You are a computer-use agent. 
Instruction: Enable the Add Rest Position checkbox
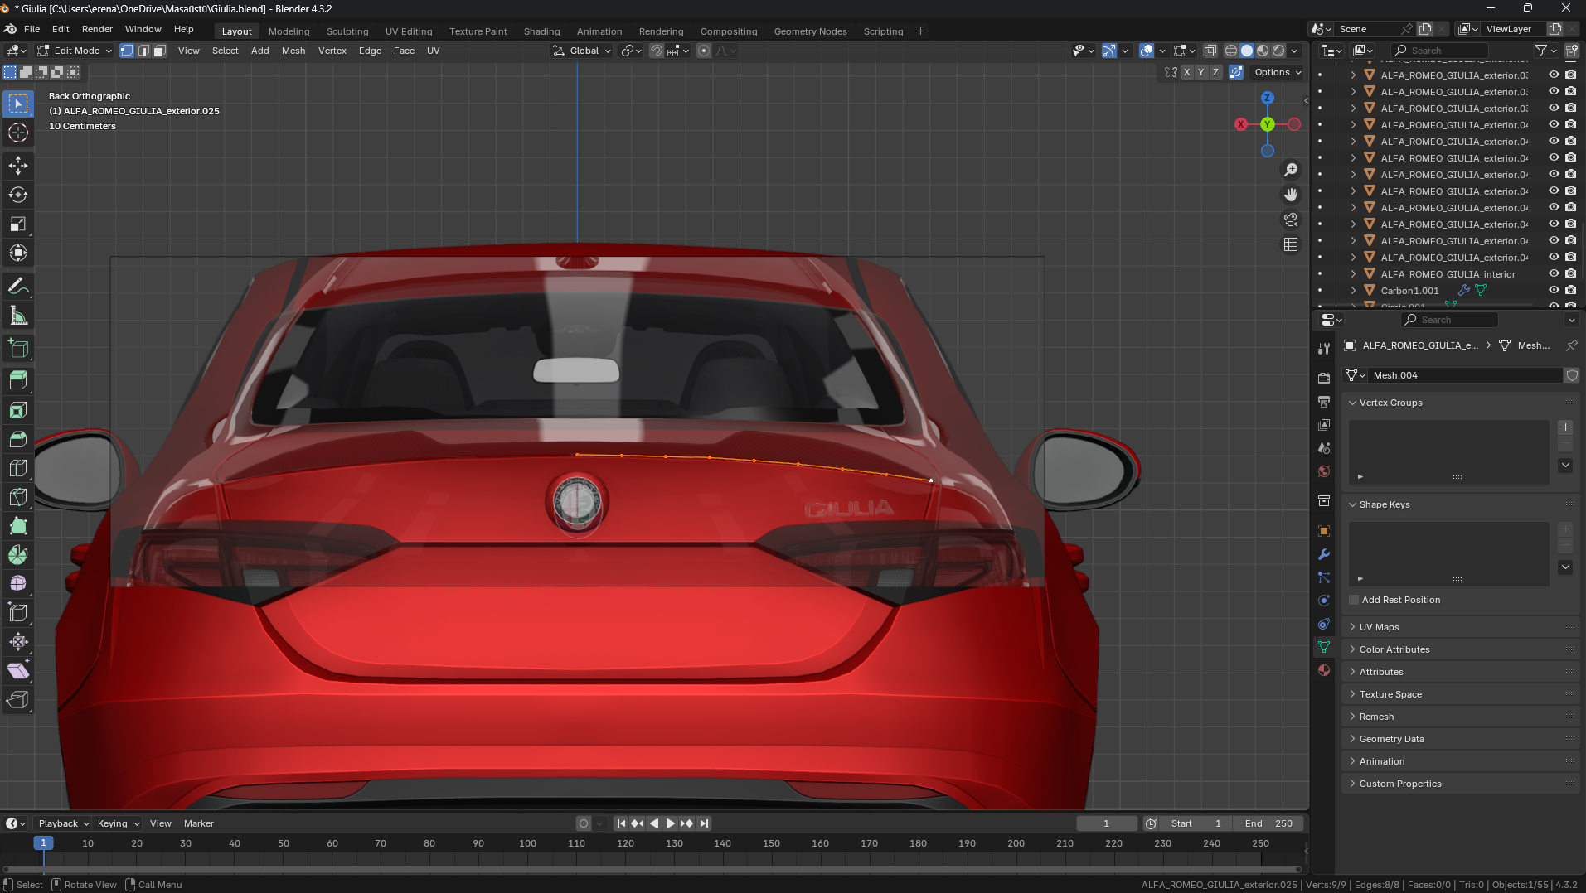pos(1355,600)
